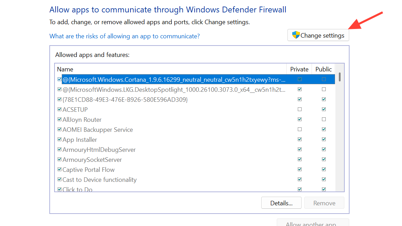The height and width of the screenshot is (226, 402).
Task: Select the ArmouryHtmlDebugServer row name
Action: pyautogui.click(x=99, y=150)
